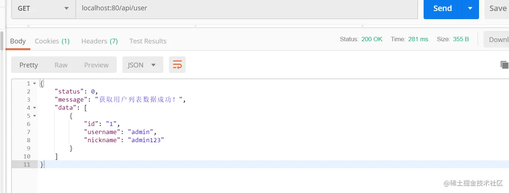Open the Cookies tab
This screenshot has height=193, width=509.
[52, 41]
